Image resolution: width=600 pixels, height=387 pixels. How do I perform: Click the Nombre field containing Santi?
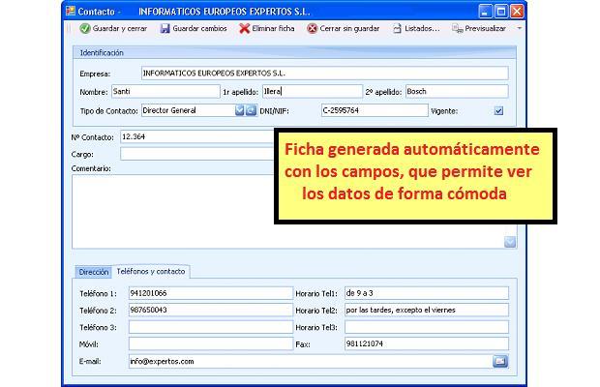(166, 91)
